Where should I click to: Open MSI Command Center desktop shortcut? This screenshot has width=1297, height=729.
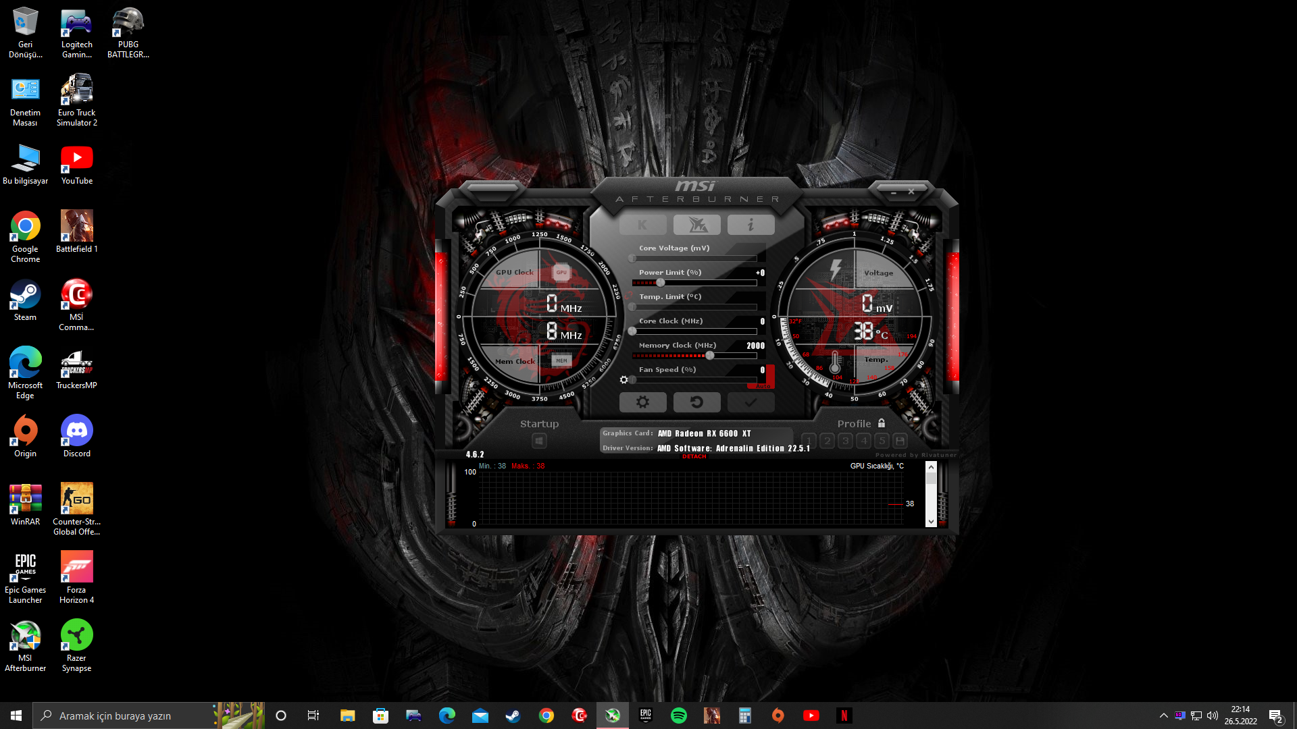pos(76,306)
